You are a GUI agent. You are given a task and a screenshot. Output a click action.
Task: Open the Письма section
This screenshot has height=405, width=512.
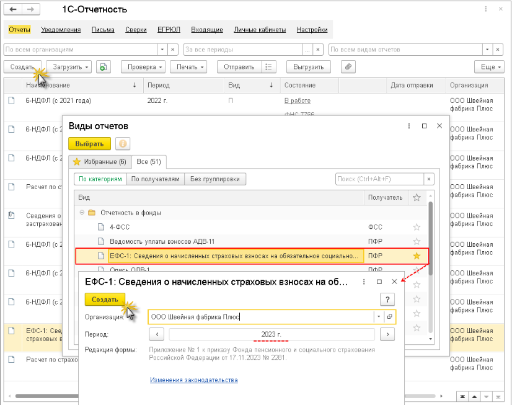click(x=103, y=30)
